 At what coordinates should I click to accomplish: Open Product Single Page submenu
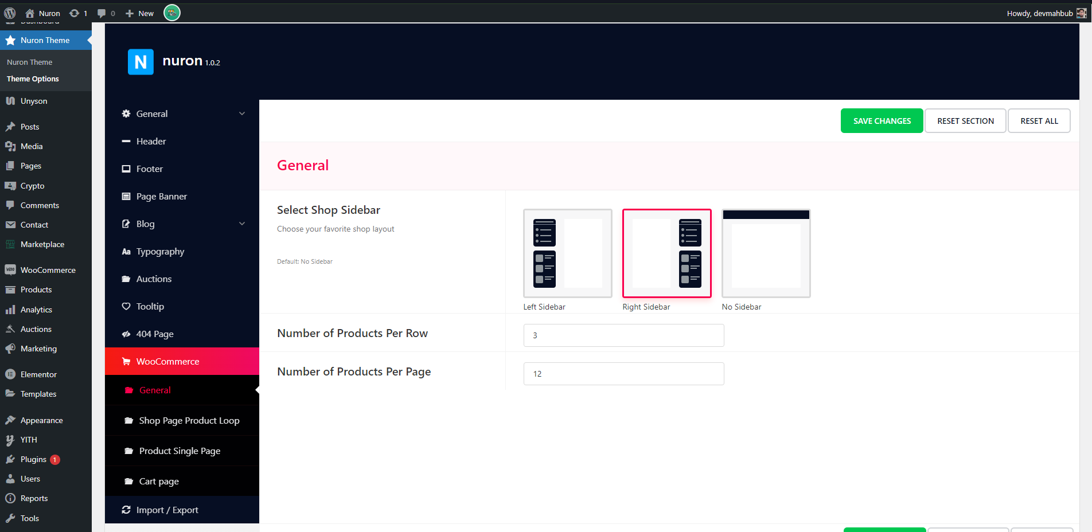click(182, 451)
